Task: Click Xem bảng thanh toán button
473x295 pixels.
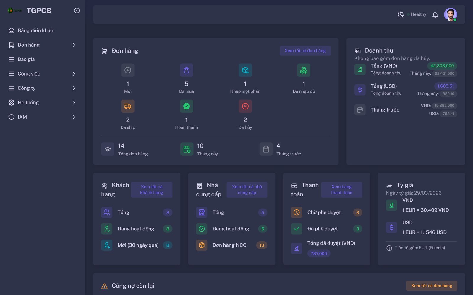Action: (x=342, y=190)
